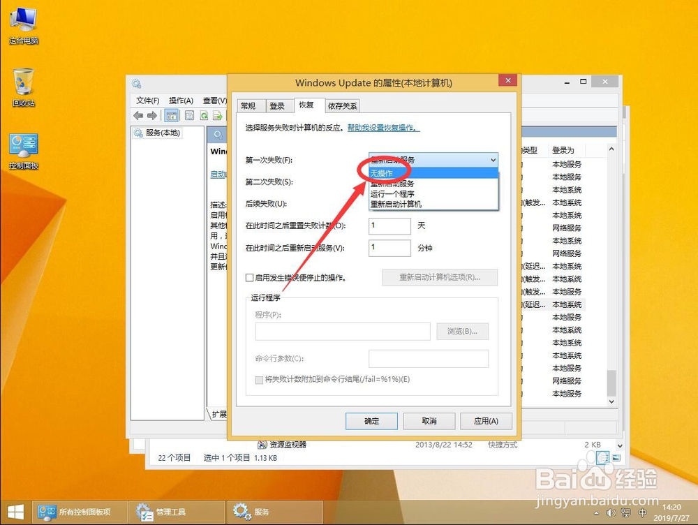
Task: Choose 无操作 from the dropdown list
Action: coord(433,173)
